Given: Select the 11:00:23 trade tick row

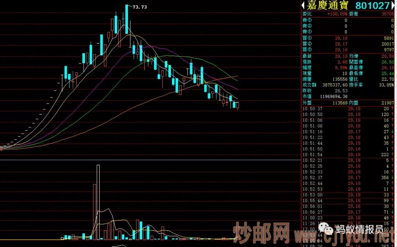Looking at the screenshot, I should [x=348, y=218].
